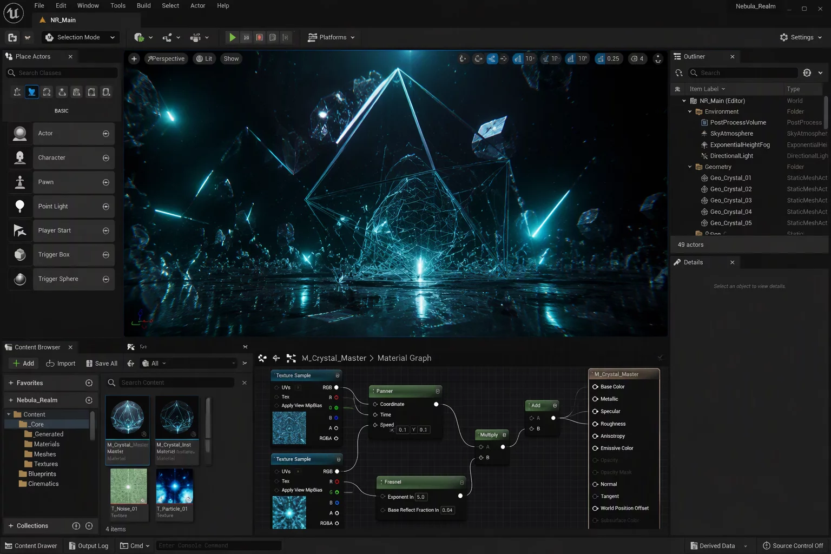This screenshot has width=831, height=554.
Task: Open the Content Drawer
Action: click(x=31, y=546)
